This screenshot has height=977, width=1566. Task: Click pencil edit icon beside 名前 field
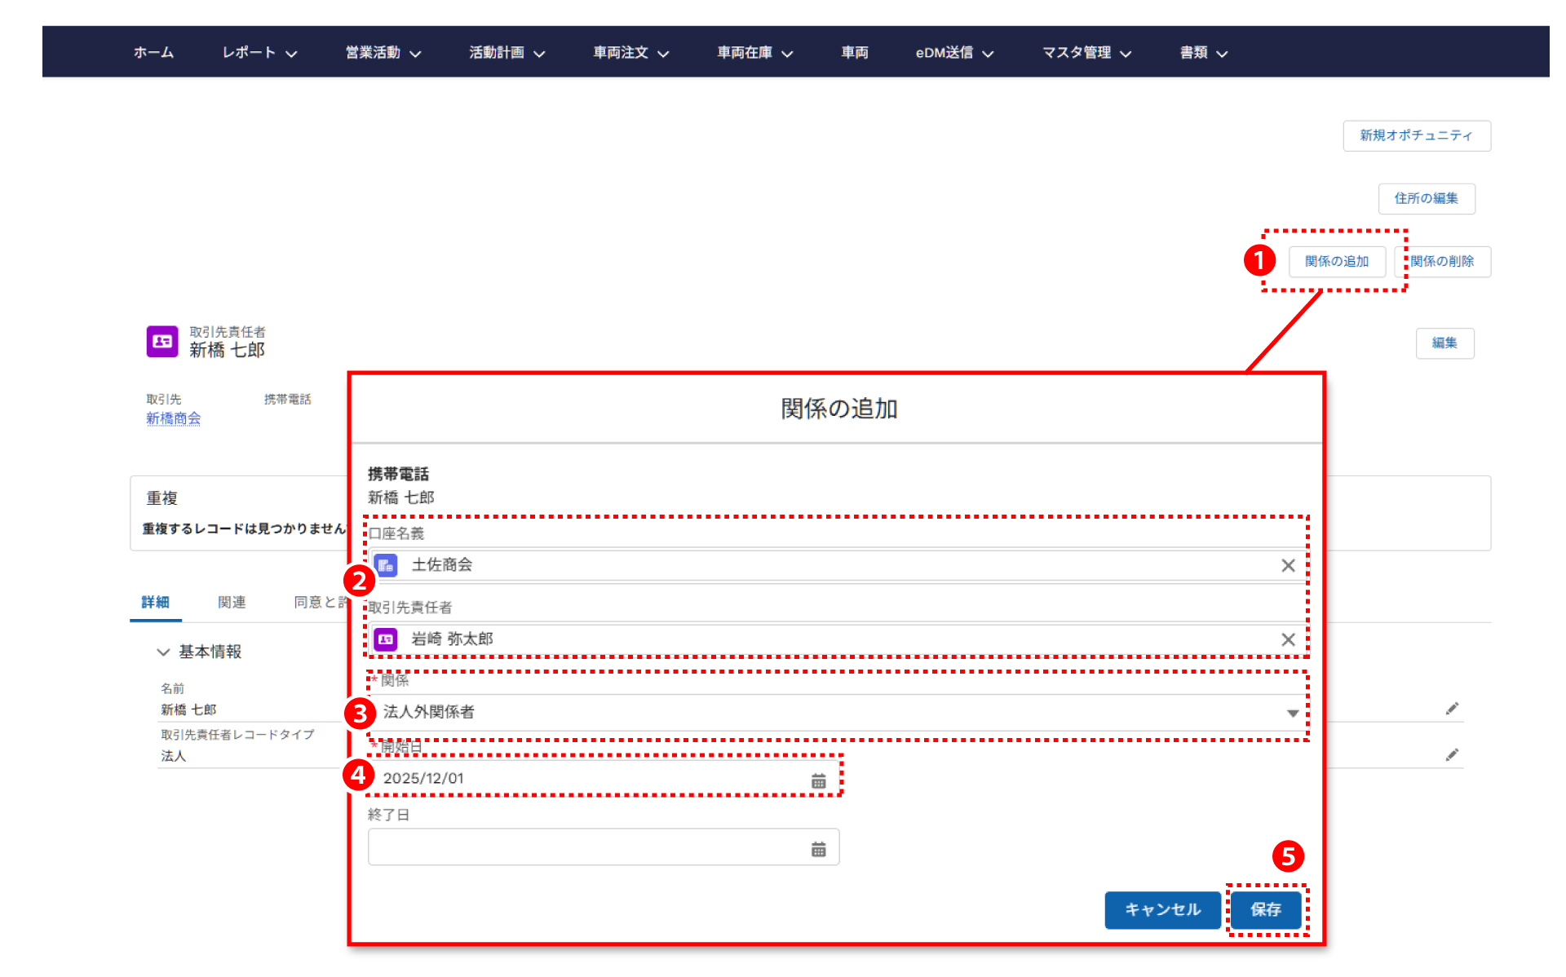click(x=1452, y=709)
